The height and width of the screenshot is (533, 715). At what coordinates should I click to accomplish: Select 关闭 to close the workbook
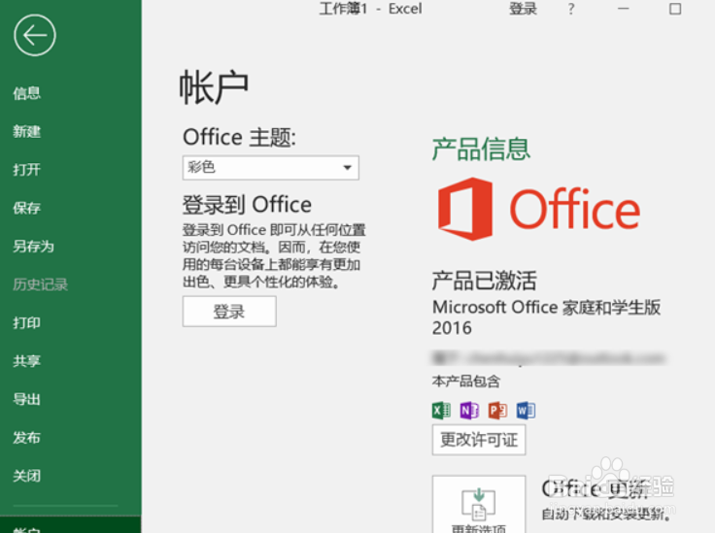(x=27, y=476)
